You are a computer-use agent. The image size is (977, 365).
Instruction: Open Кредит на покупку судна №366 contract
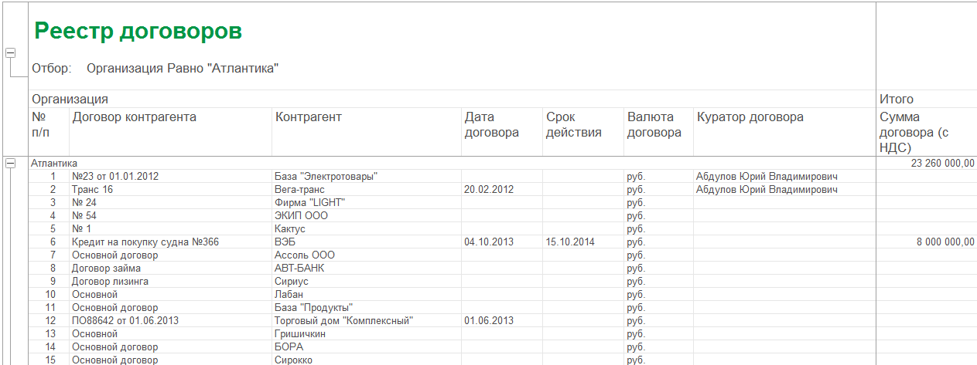[145, 242]
